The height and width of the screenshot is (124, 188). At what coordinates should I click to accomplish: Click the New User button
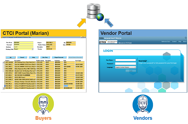coord(45,57)
